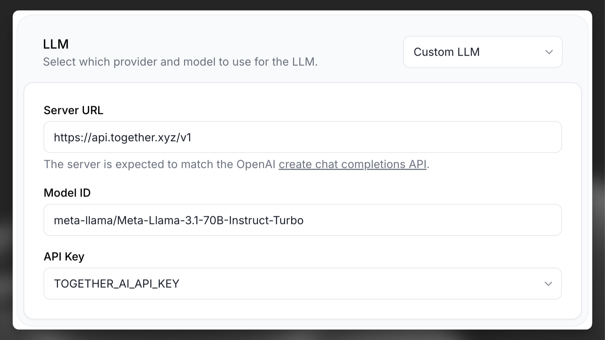This screenshot has width=605, height=340.
Task: Click the Model ID field label
Action: pyautogui.click(x=67, y=193)
